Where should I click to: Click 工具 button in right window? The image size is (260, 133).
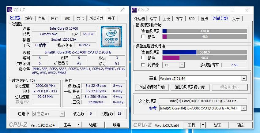click(191, 125)
